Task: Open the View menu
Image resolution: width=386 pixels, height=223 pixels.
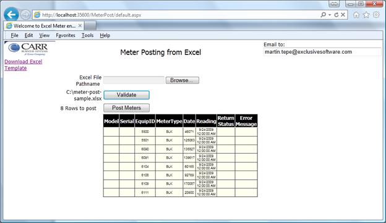Action: pyautogui.click(x=45, y=35)
